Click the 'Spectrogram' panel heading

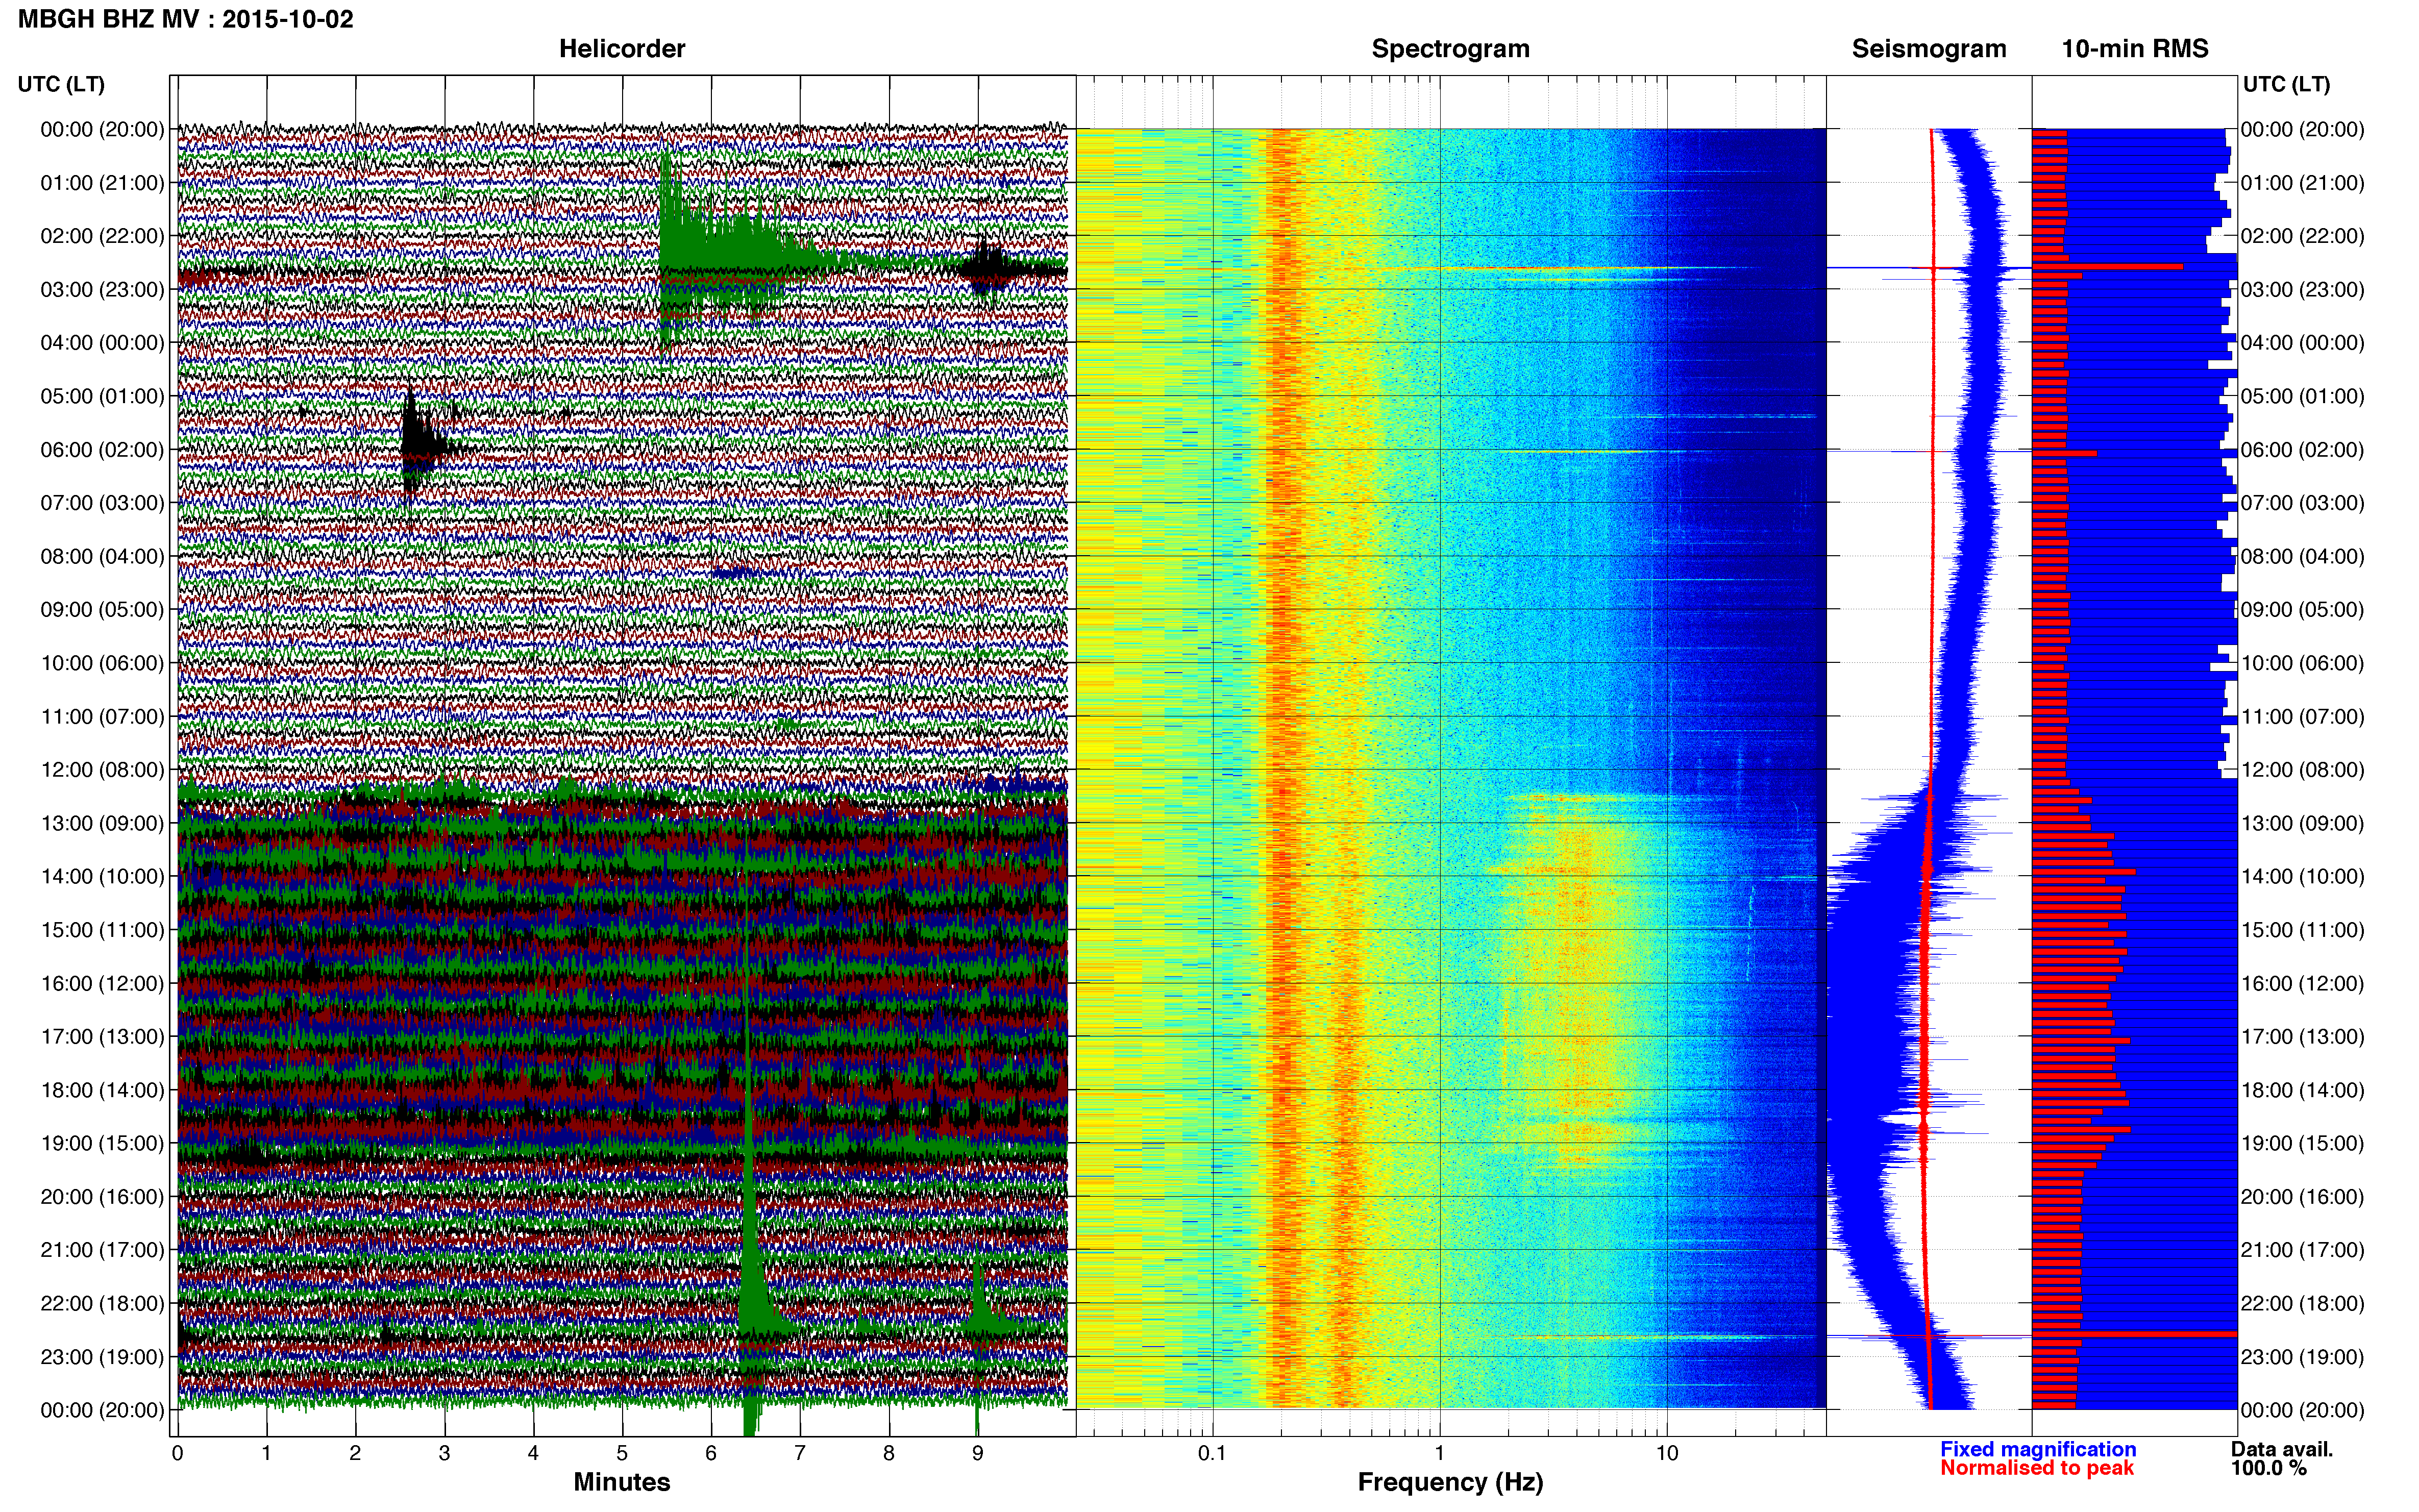click(x=1450, y=48)
